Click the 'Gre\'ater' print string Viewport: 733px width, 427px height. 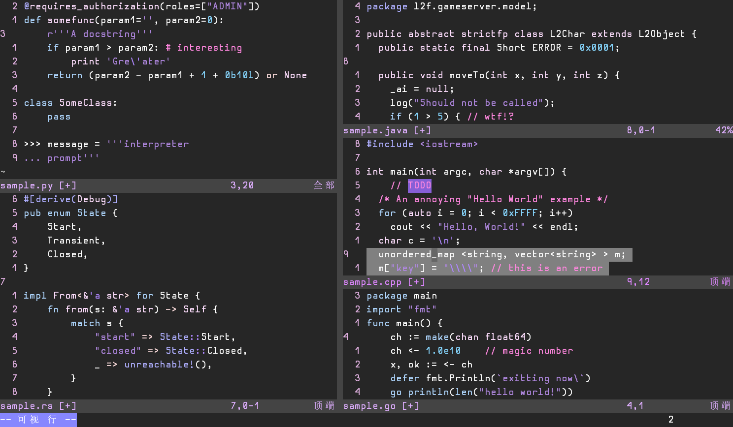[139, 61]
